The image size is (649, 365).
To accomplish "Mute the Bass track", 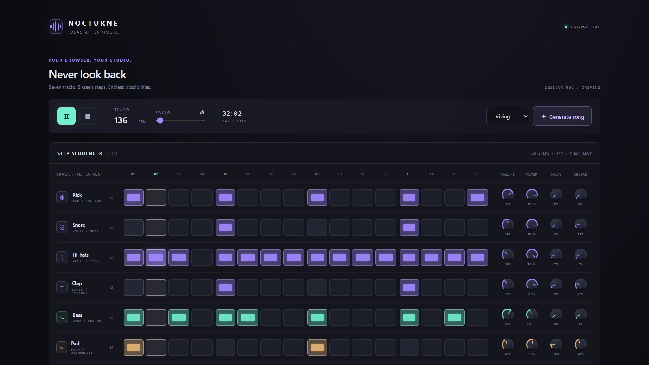I will click(x=111, y=318).
